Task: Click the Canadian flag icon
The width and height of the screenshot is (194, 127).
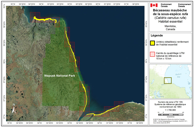Action: click(x=154, y=5)
